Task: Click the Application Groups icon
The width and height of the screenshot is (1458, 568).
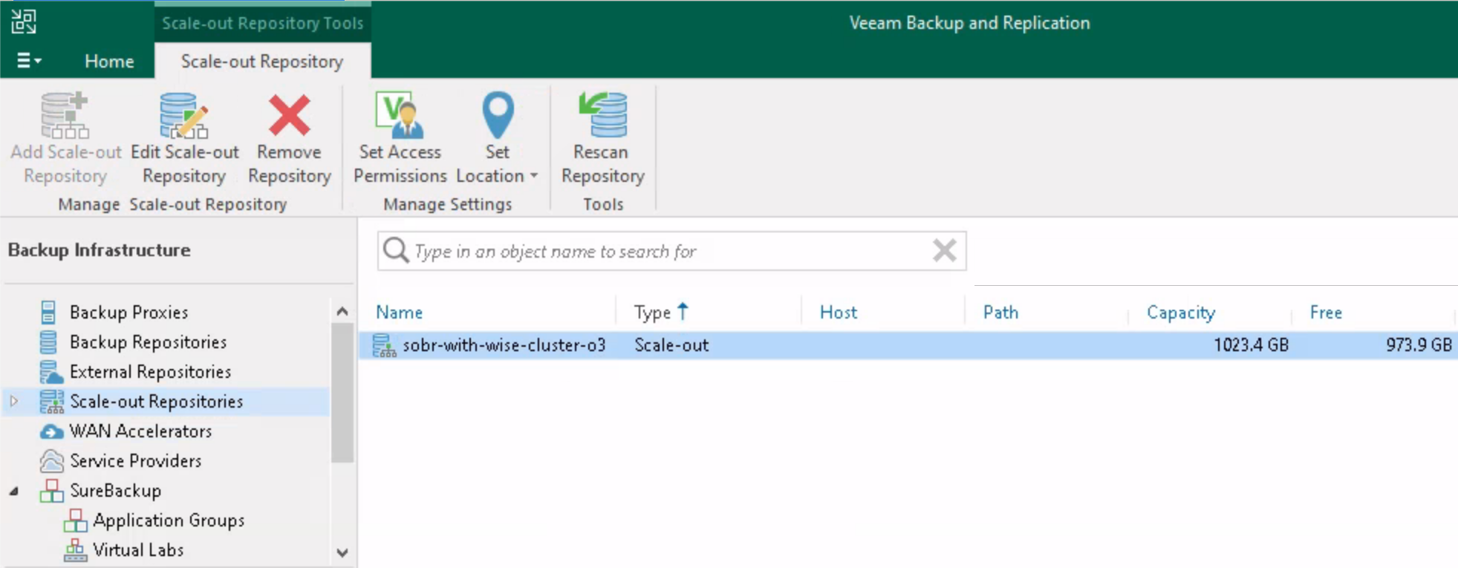Action: tap(75, 520)
